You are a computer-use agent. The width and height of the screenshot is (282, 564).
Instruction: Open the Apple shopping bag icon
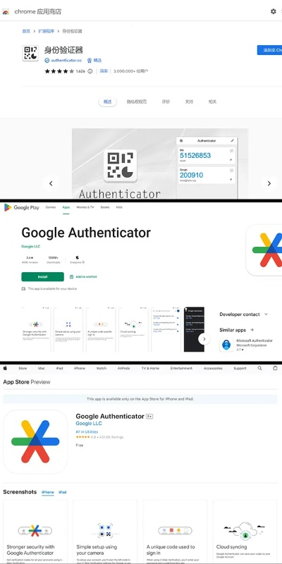pyautogui.click(x=275, y=368)
